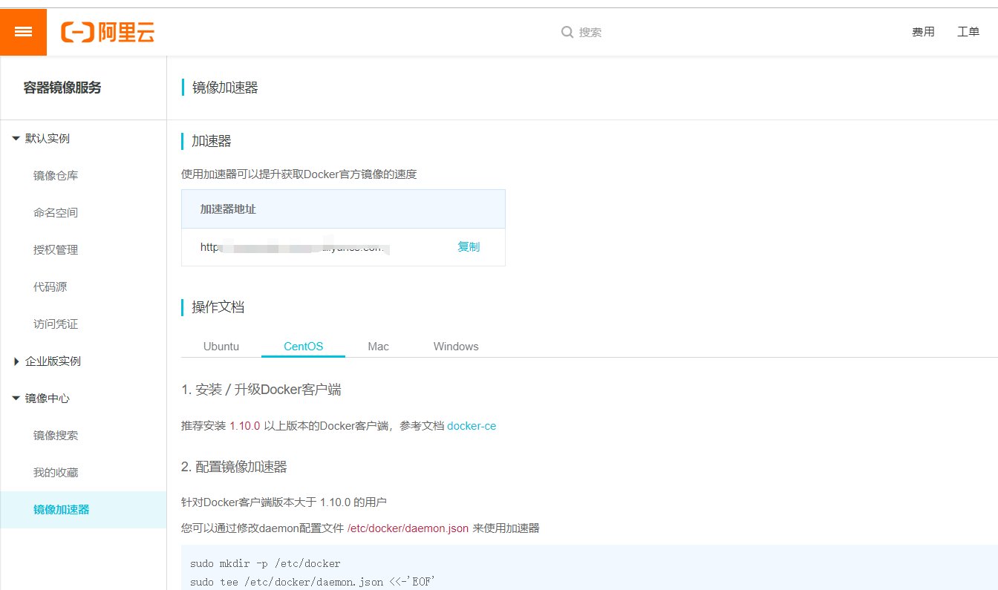
Task: Switch to the Mac tab
Action: click(x=379, y=347)
